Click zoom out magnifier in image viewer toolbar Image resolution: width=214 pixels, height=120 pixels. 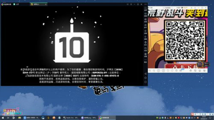click(154, 70)
